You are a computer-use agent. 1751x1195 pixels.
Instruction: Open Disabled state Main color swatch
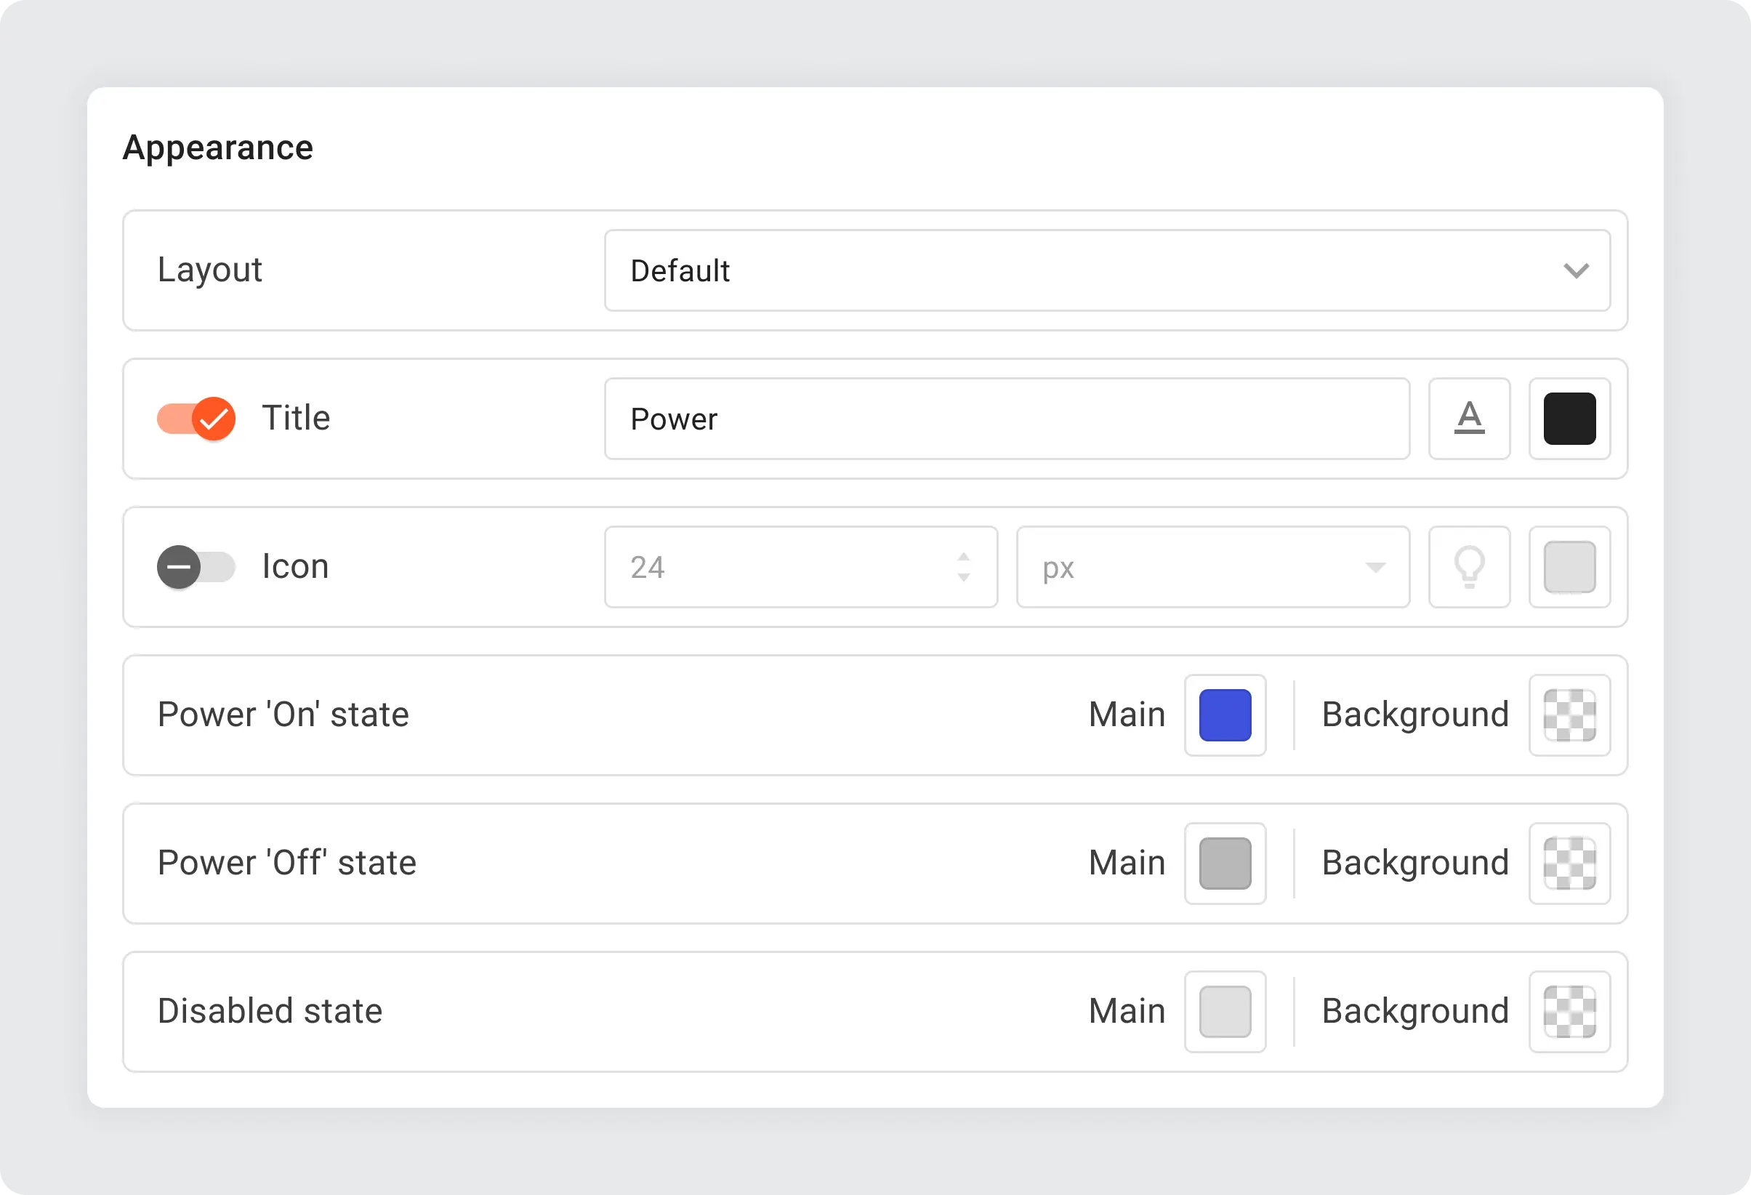point(1224,1011)
